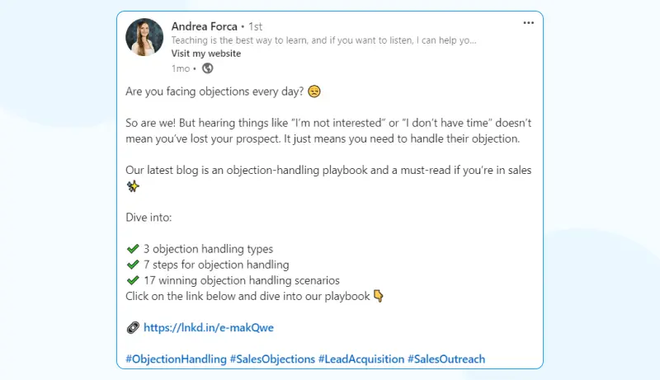Click the "Teaching is the best way" headline
The width and height of the screenshot is (660, 380).
point(323,40)
